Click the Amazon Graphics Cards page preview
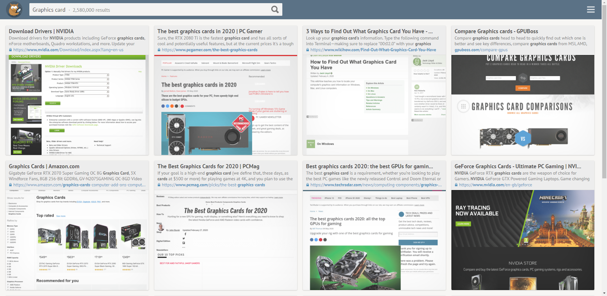The height and width of the screenshot is (296, 607). [77, 240]
